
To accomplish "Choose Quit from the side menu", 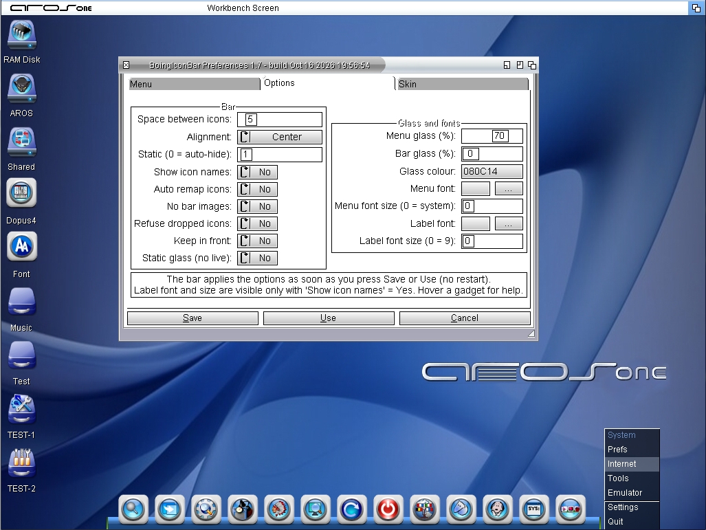I will (632, 522).
